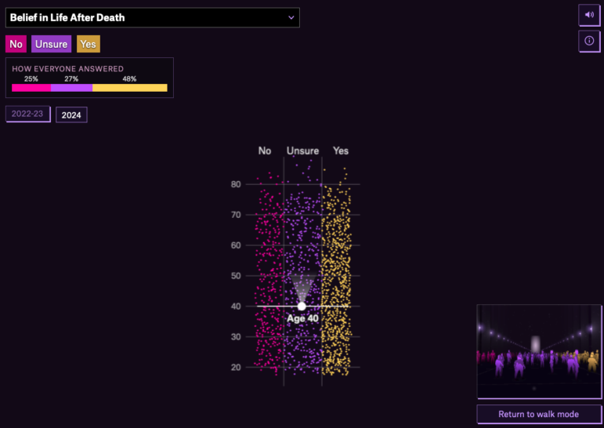Click the Age 40 label text

302,318
